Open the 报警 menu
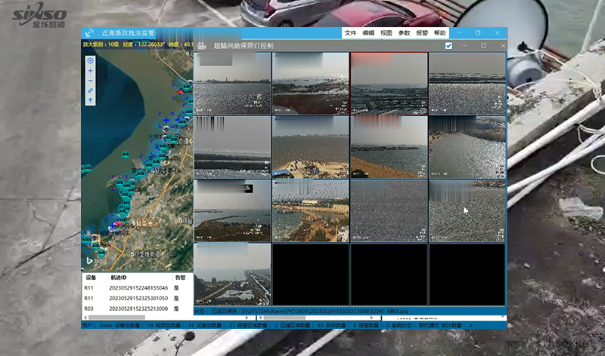 422,33
